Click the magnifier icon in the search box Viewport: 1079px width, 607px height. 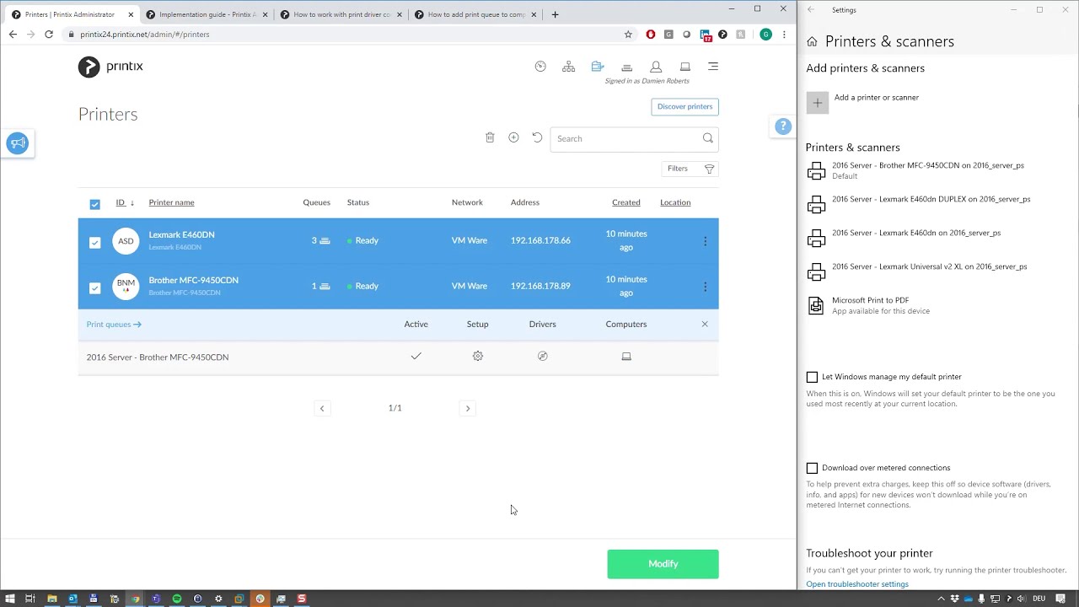[x=708, y=138]
